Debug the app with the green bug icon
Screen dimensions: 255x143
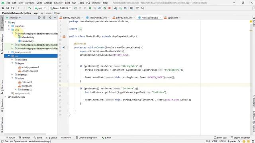click(x=90, y=8)
